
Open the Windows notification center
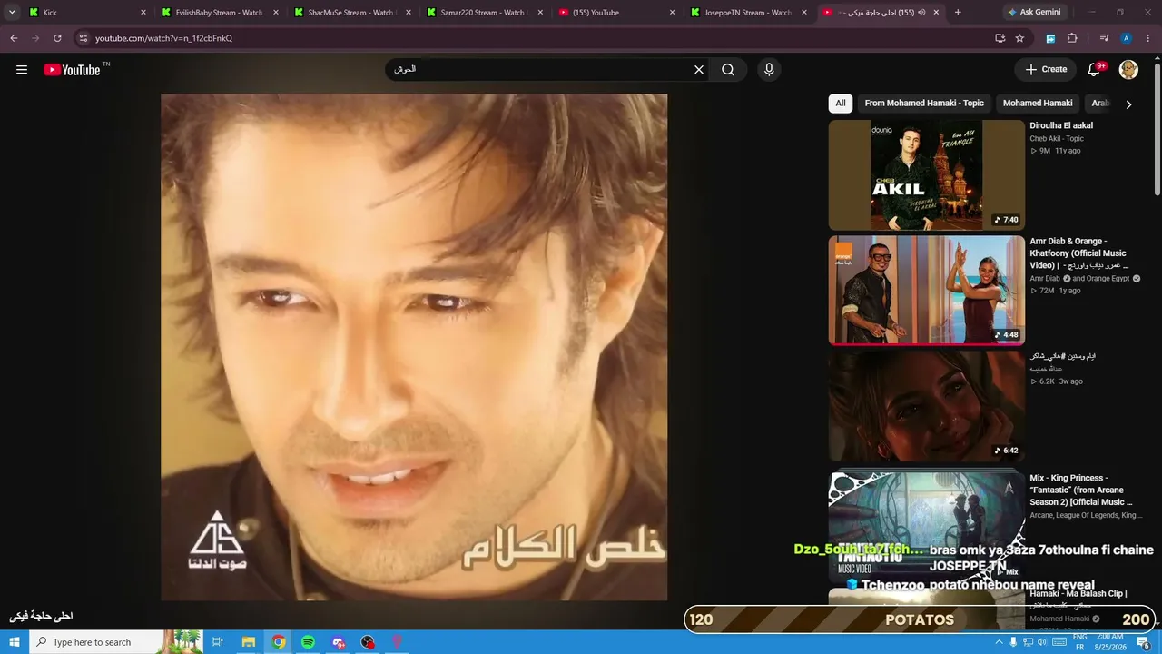tap(1144, 642)
